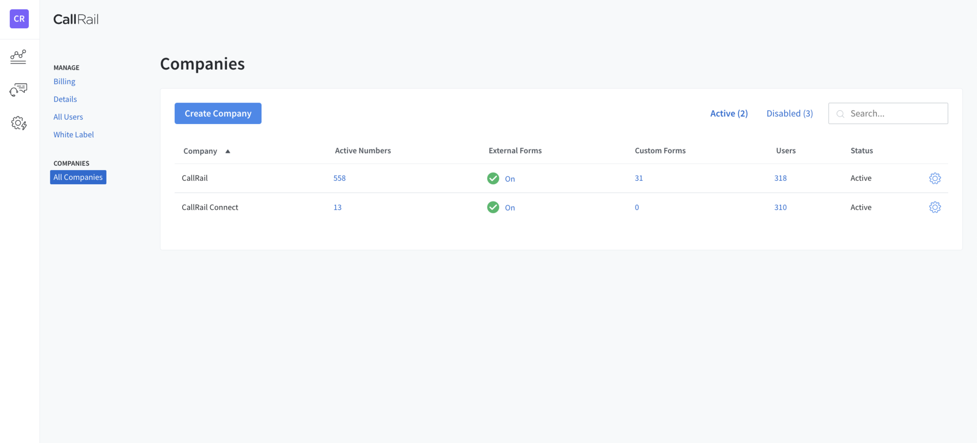The height and width of the screenshot is (443, 977).
Task: Click the Create Company button
Action: (x=218, y=113)
